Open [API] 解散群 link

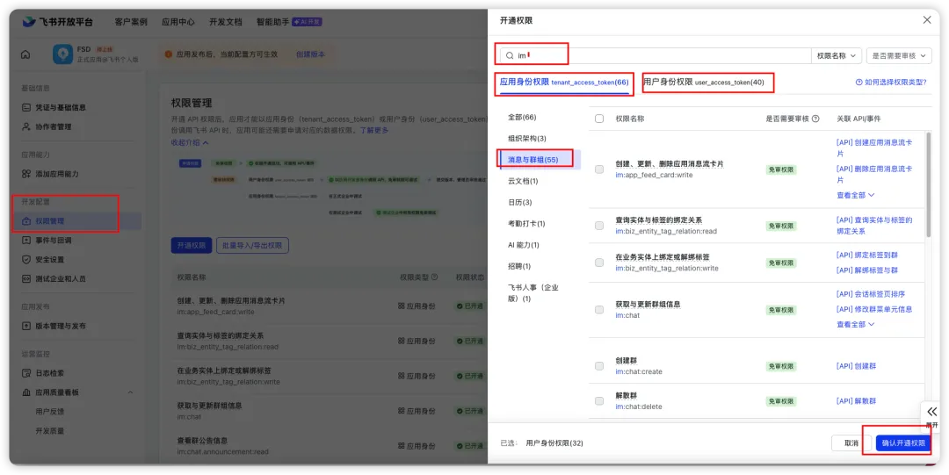tap(856, 400)
